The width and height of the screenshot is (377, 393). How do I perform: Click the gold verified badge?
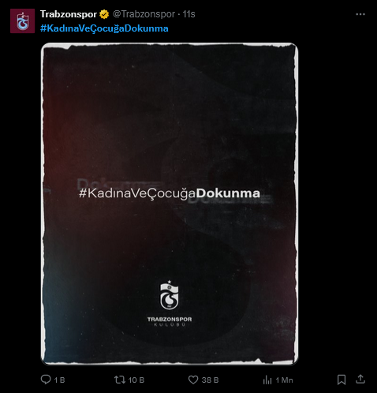(104, 14)
